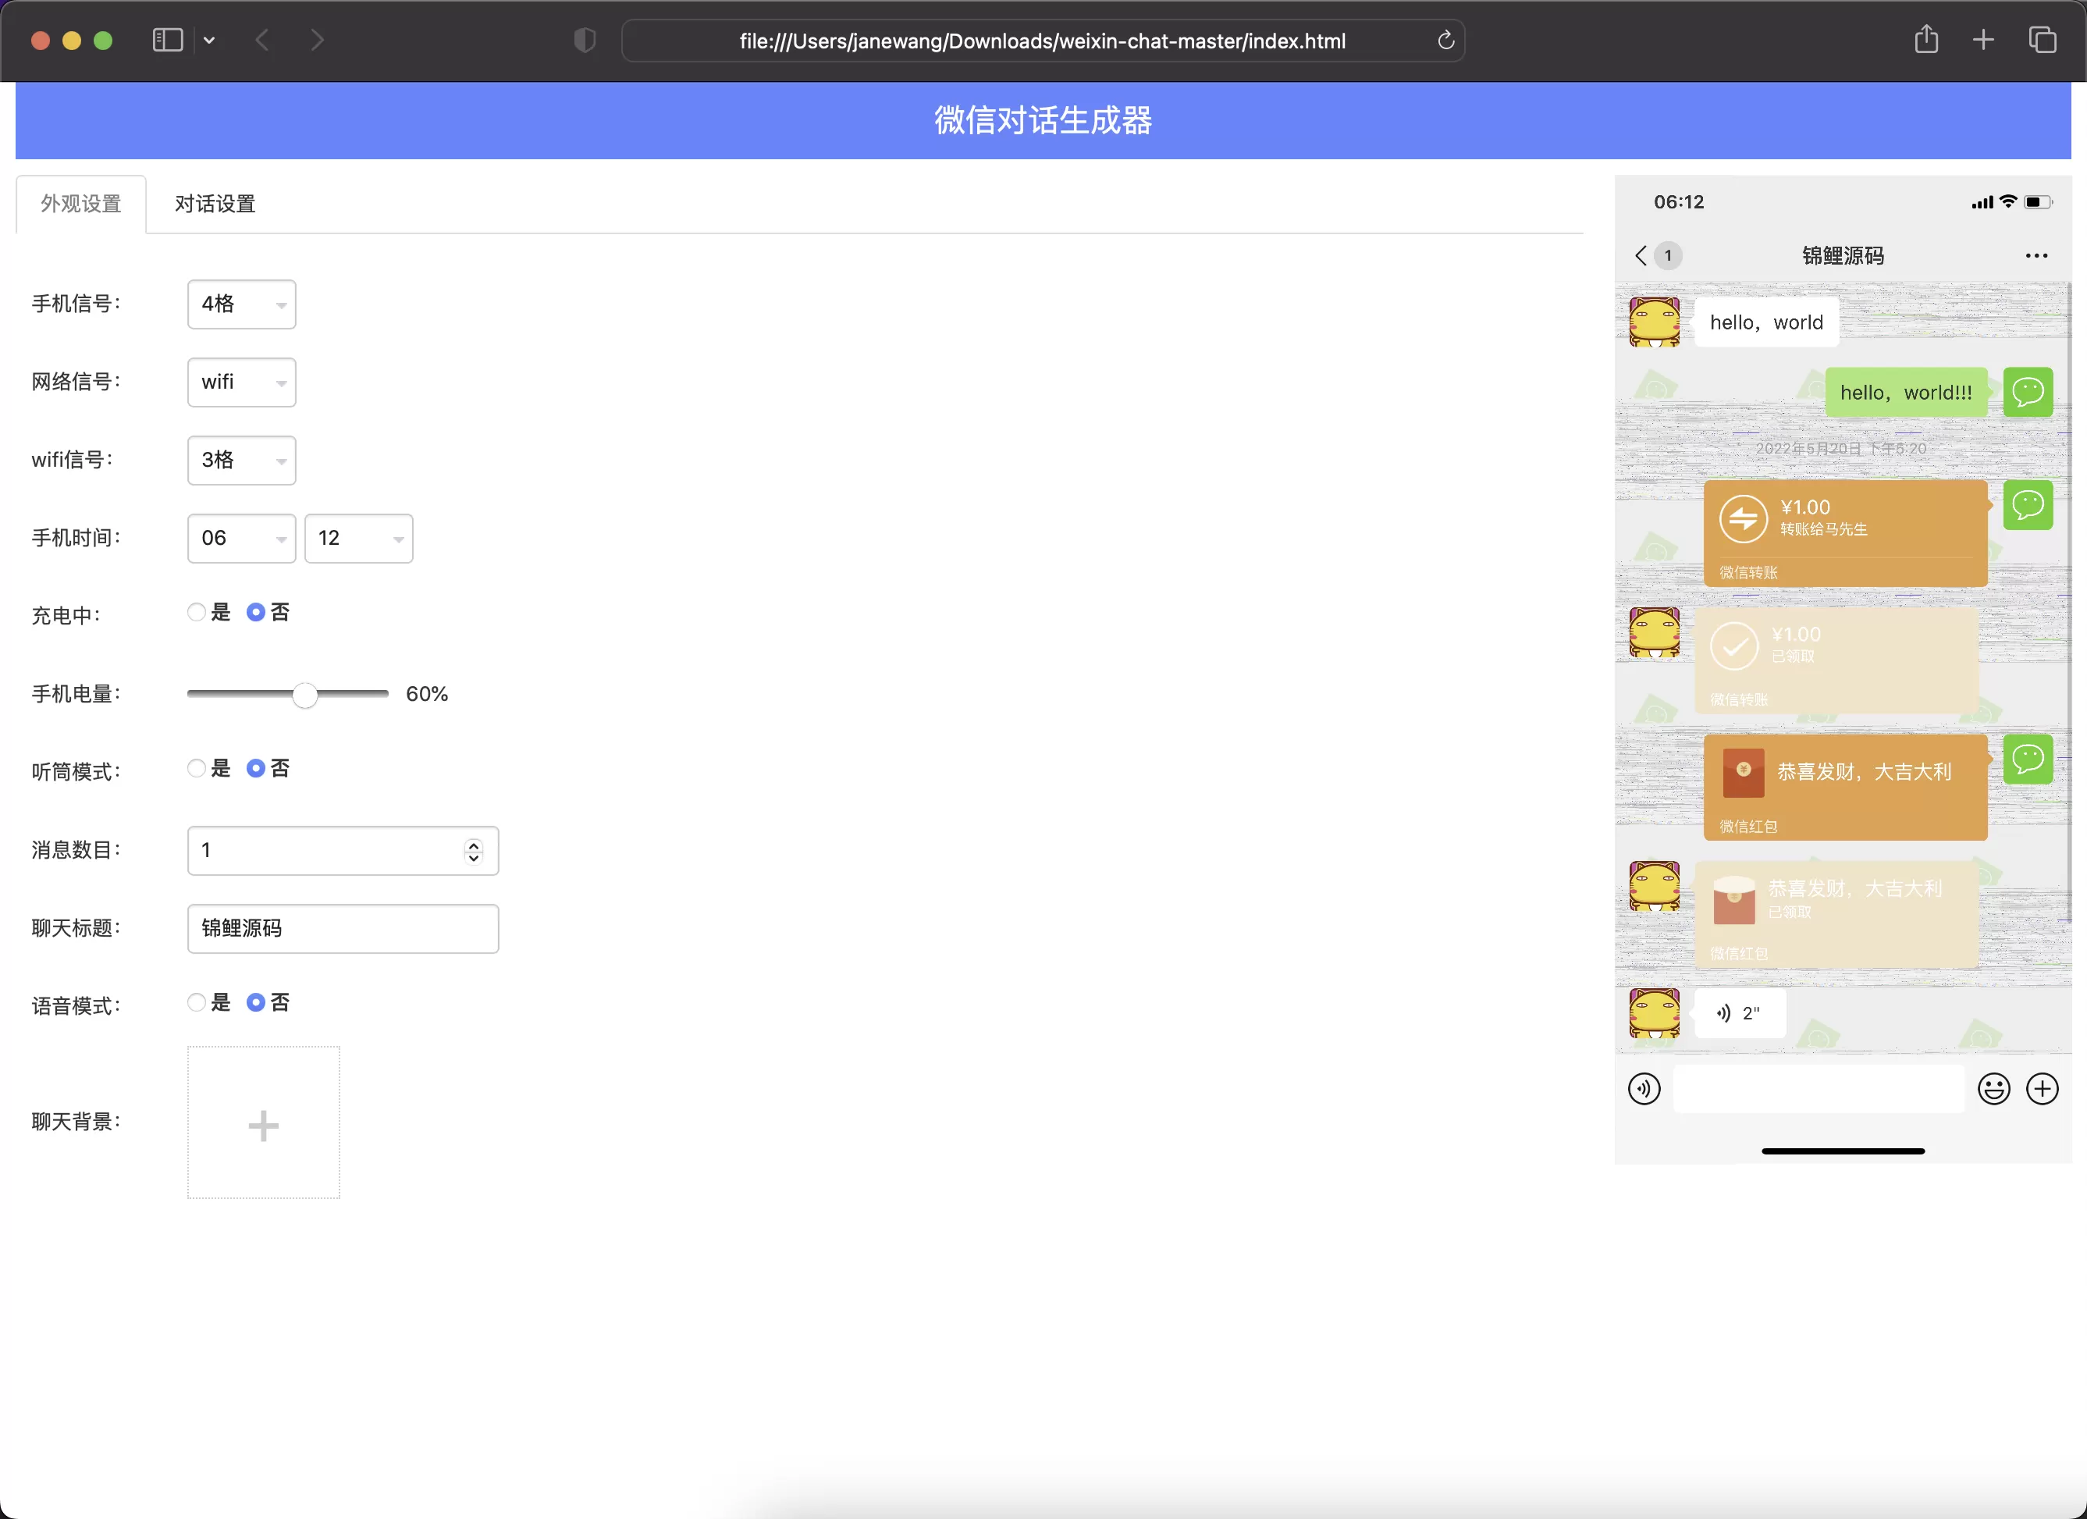2087x1519 pixels.
Task: Click the green WeChat avatar beside the transfer card
Action: tap(2028, 505)
